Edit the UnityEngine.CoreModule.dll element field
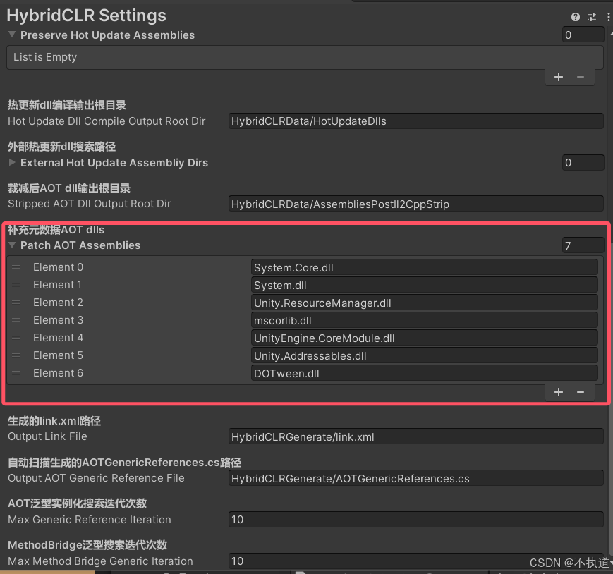 click(x=425, y=338)
